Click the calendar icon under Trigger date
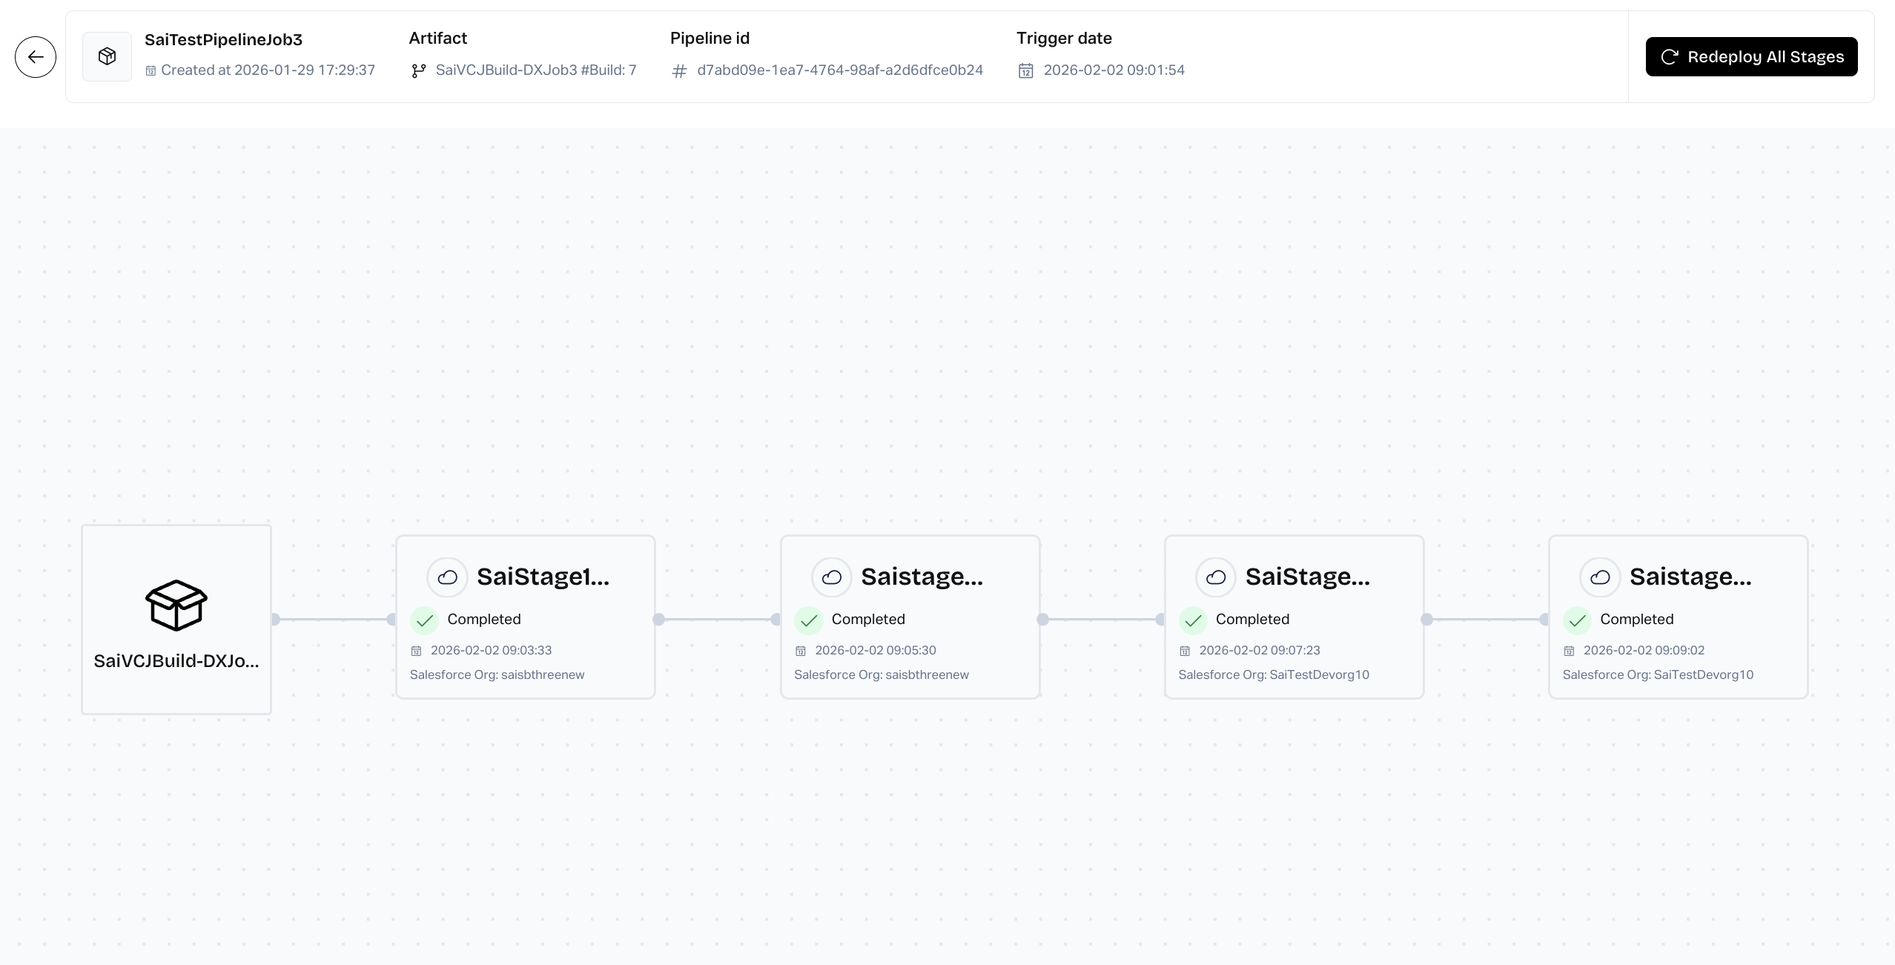Image resolution: width=1895 pixels, height=965 pixels. 1025,70
